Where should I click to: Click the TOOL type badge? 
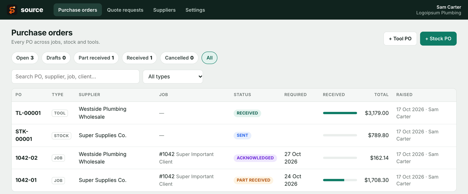tap(60, 113)
